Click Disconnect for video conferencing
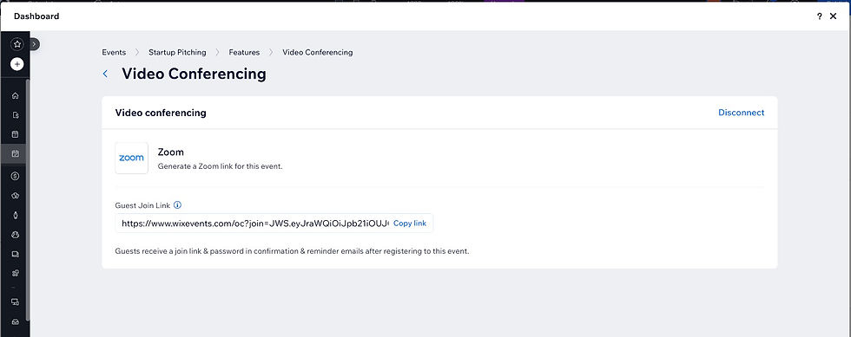Viewport: 851px width, 337px height. click(x=742, y=113)
